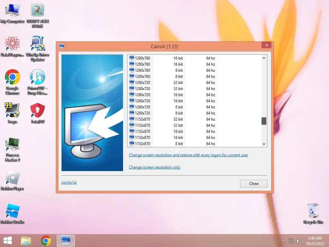Show hidden system tray icons

[283, 241]
